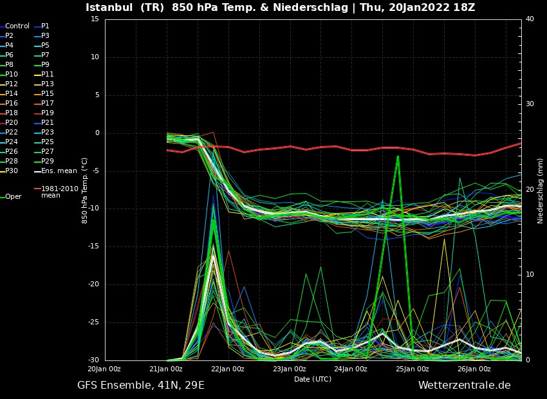The width and height of the screenshot is (547, 399).
Task: Click the GFS Ensemble, 41N, 29E caption
Action: pos(141,385)
